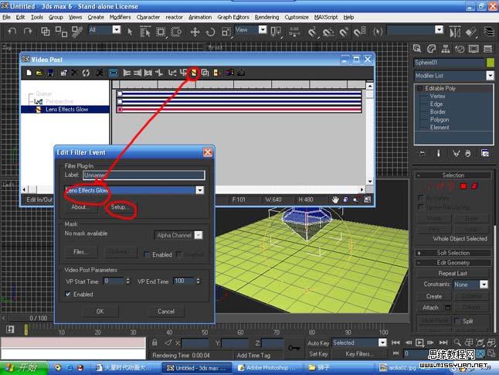Open the Layer Manager icon
The image size is (499, 375).
pyautogui.click(x=488, y=32)
